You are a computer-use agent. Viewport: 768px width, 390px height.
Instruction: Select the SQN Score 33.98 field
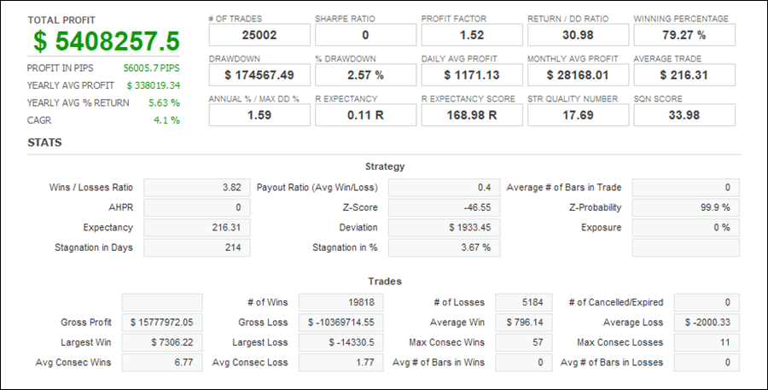tap(684, 115)
